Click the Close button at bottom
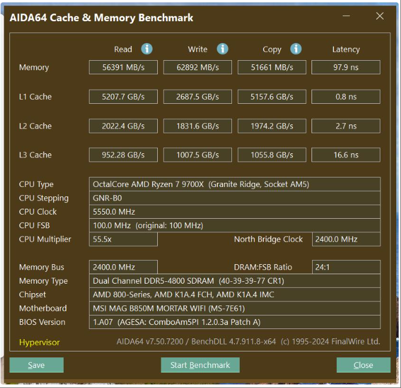This screenshot has height=388, width=401. point(363,365)
